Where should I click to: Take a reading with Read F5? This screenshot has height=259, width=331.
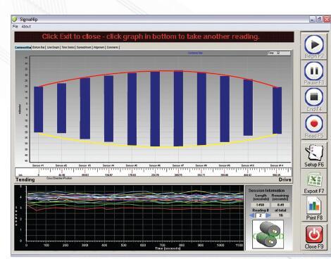tap(314, 126)
